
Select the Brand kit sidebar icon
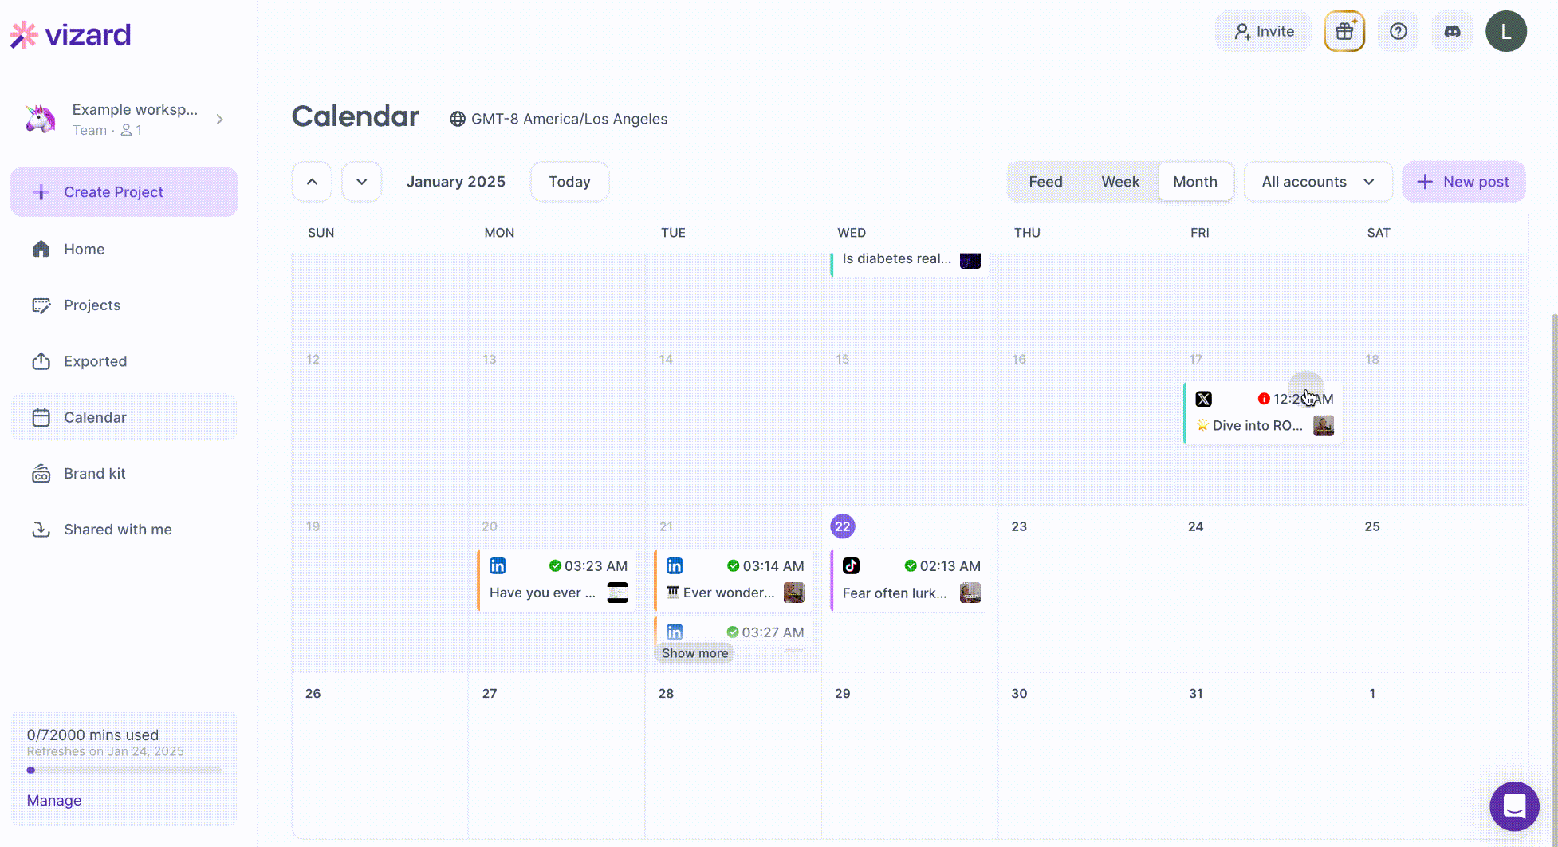(41, 473)
